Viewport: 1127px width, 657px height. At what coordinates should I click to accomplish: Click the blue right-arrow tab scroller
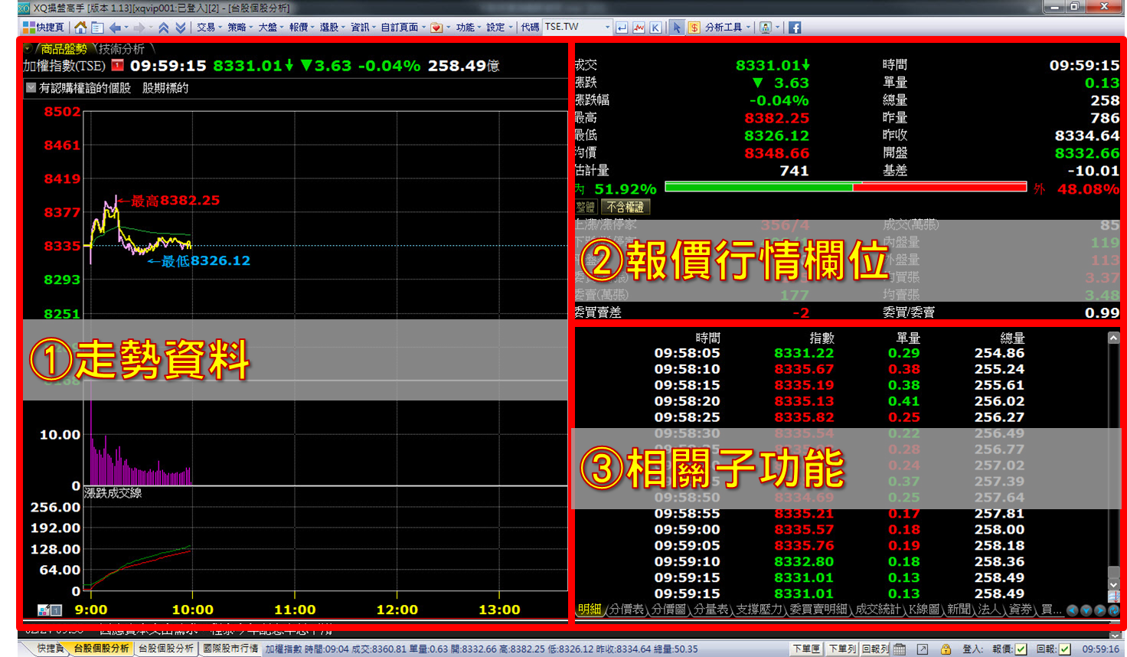[1100, 610]
